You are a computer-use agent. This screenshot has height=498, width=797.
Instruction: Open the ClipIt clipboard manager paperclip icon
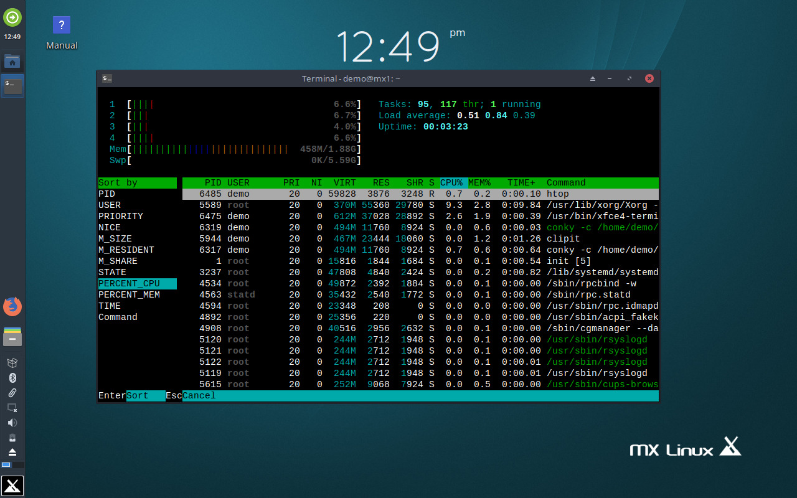12,392
